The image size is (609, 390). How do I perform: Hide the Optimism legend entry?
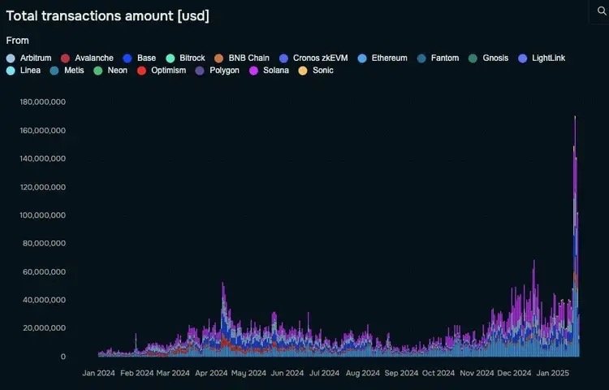click(x=162, y=71)
